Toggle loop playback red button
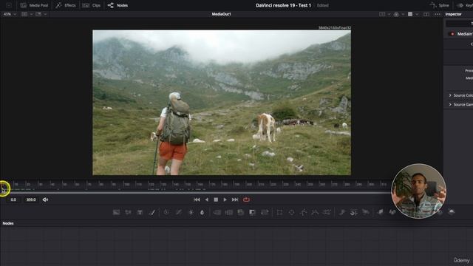473x266 pixels. click(246, 199)
